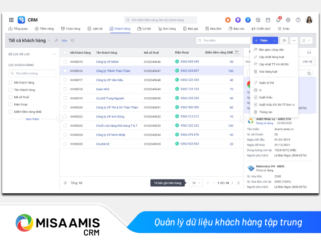Open the dropdown arrow beside Thêm button
Image resolution: width=321 pixels, height=241 pixels.
click(x=274, y=41)
